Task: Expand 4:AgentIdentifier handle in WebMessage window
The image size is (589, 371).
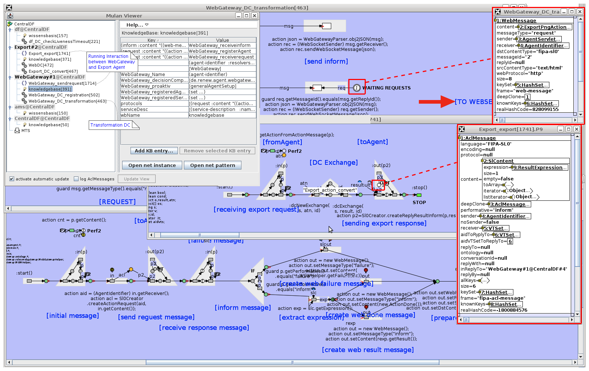Action: point(518,45)
